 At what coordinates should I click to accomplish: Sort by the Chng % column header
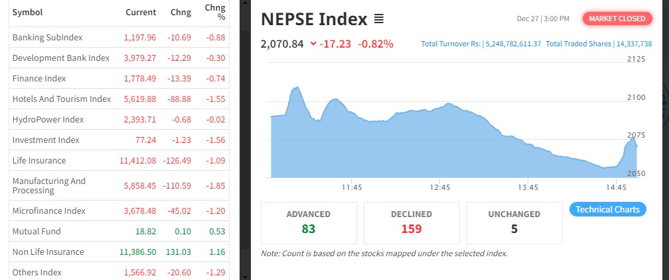(215, 12)
